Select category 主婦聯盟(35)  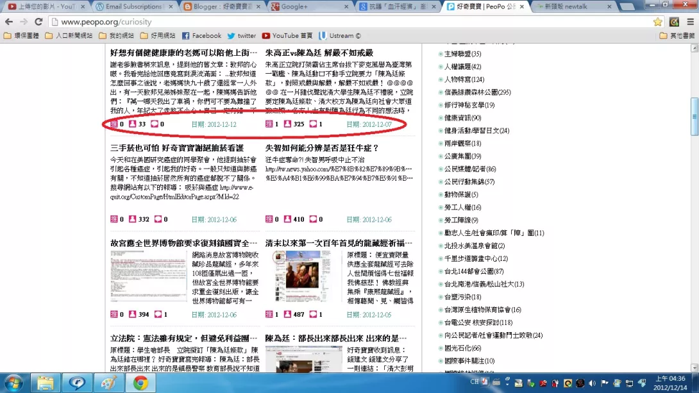463,54
